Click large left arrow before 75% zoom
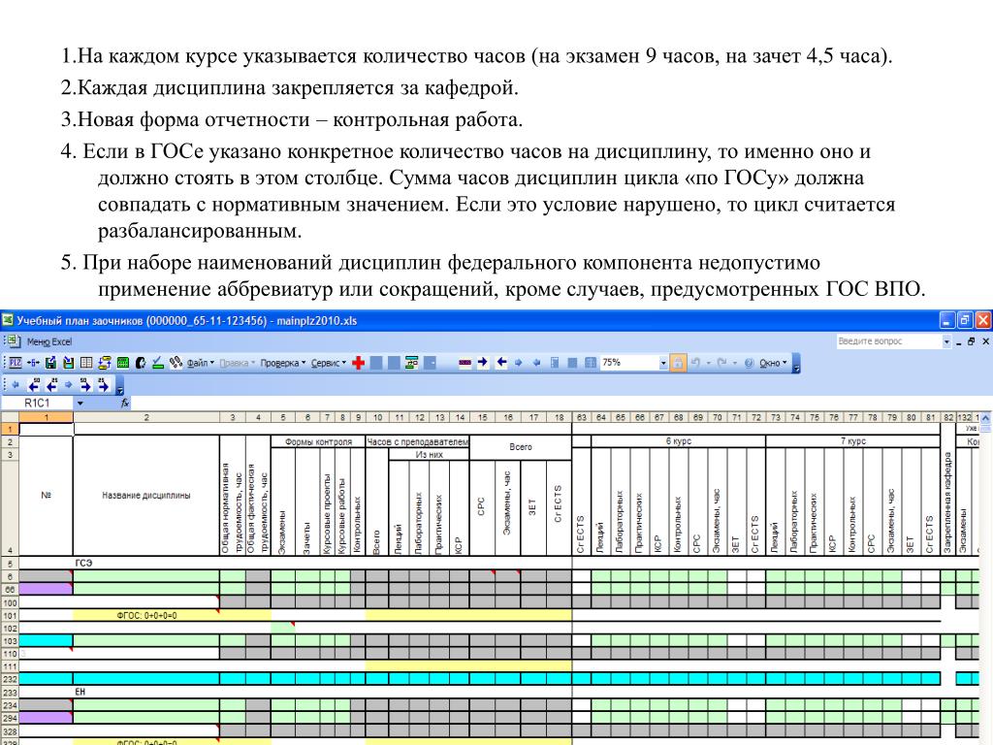The height and width of the screenshot is (745, 993). click(x=501, y=363)
